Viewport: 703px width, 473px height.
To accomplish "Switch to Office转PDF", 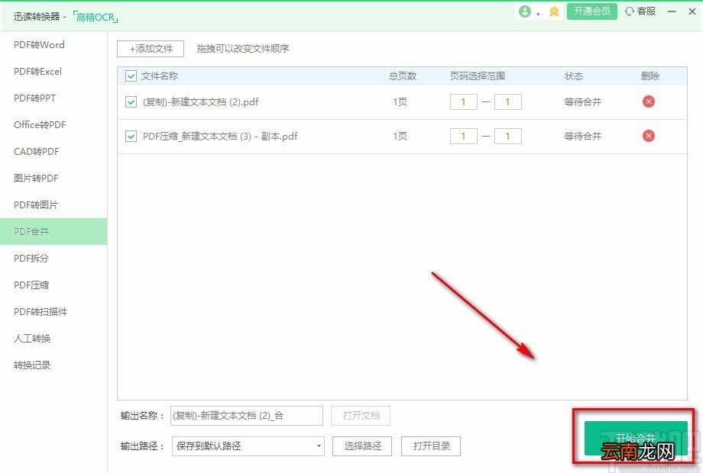I will point(53,125).
